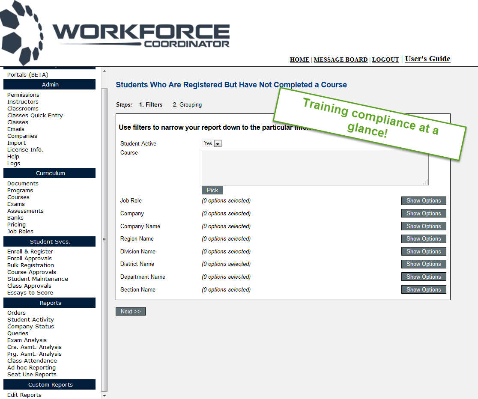The image size is (478, 399).
Task: Open the User's Guide link
Action: click(x=427, y=59)
